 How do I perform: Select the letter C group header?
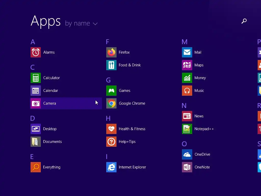pos(33,67)
